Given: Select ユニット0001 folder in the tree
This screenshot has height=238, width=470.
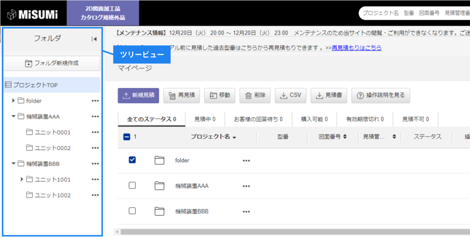Looking at the screenshot, I should coord(49,133).
